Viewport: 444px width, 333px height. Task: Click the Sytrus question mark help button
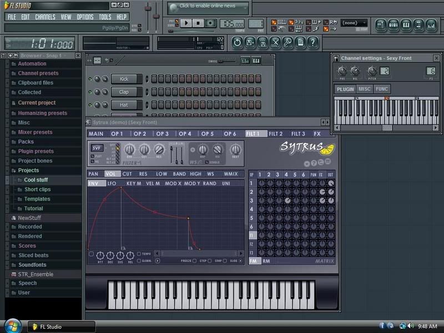(314, 163)
